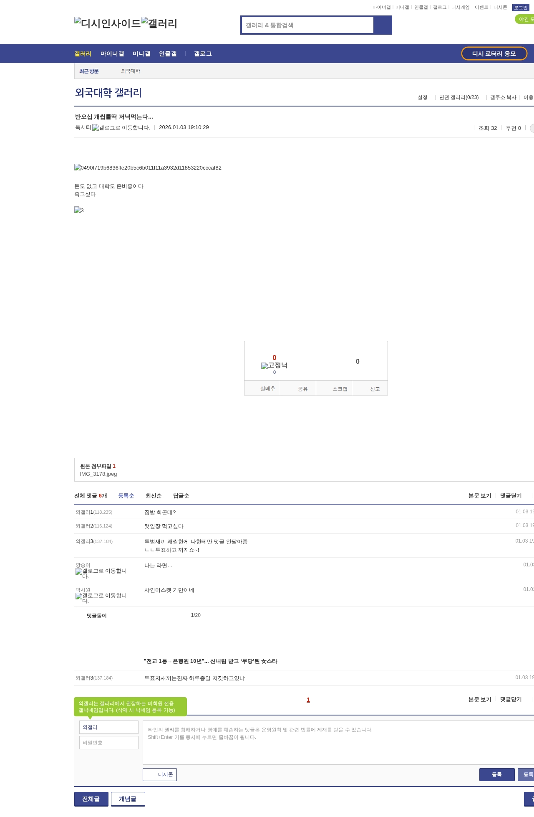Click the 비밀번호 password input field
Image resolution: width=534 pixels, height=817 pixels.
point(109,743)
